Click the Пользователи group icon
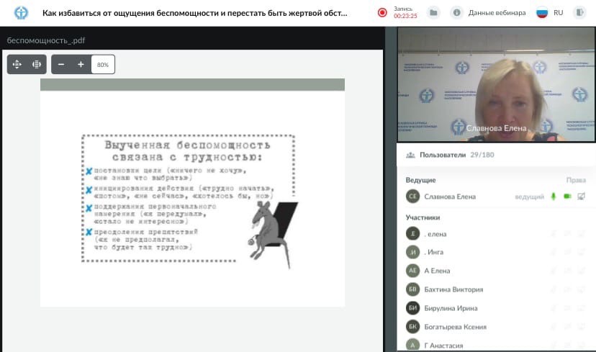The height and width of the screenshot is (352, 596). click(x=410, y=155)
